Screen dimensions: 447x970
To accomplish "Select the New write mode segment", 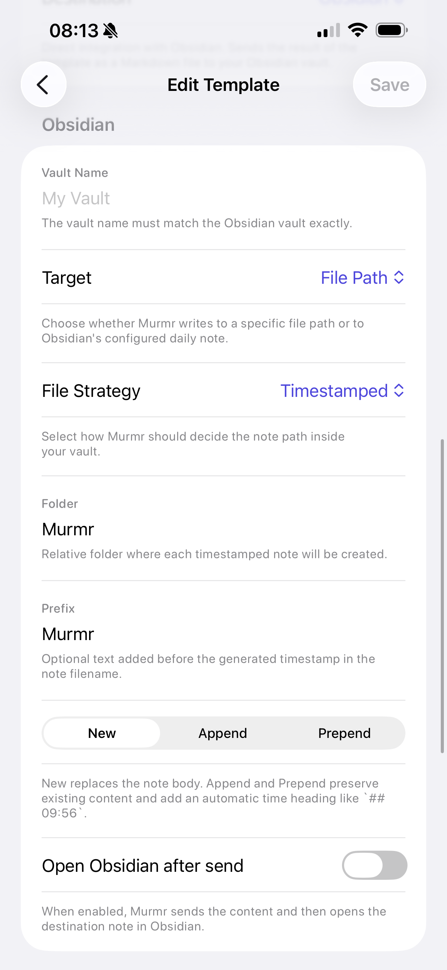I will tap(102, 733).
